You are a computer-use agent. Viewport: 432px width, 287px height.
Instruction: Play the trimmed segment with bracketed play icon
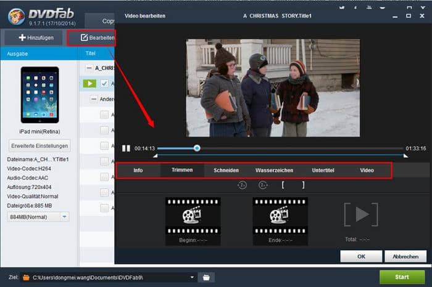(361, 214)
